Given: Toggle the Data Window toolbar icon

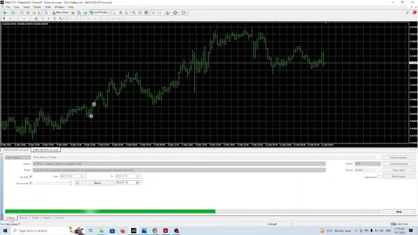Looking at the screenshot, I should (28, 12).
